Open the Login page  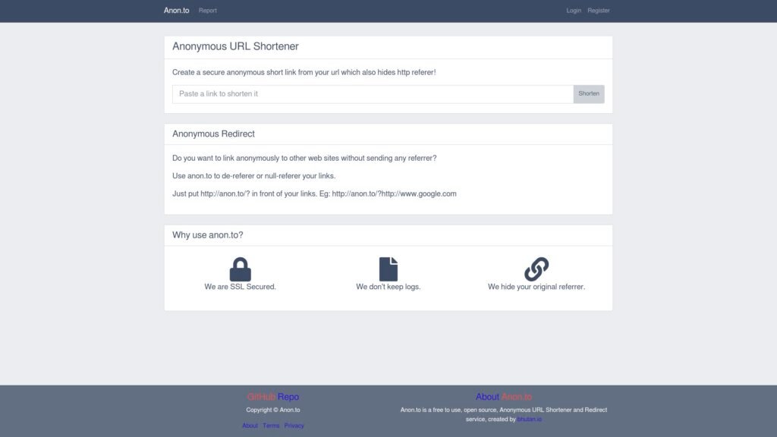click(574, 11)
